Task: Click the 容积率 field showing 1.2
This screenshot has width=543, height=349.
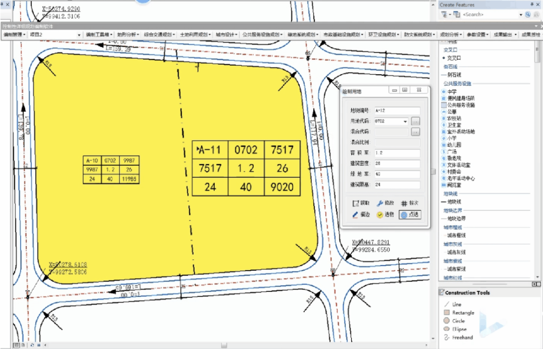Action: tap(397, 153)
